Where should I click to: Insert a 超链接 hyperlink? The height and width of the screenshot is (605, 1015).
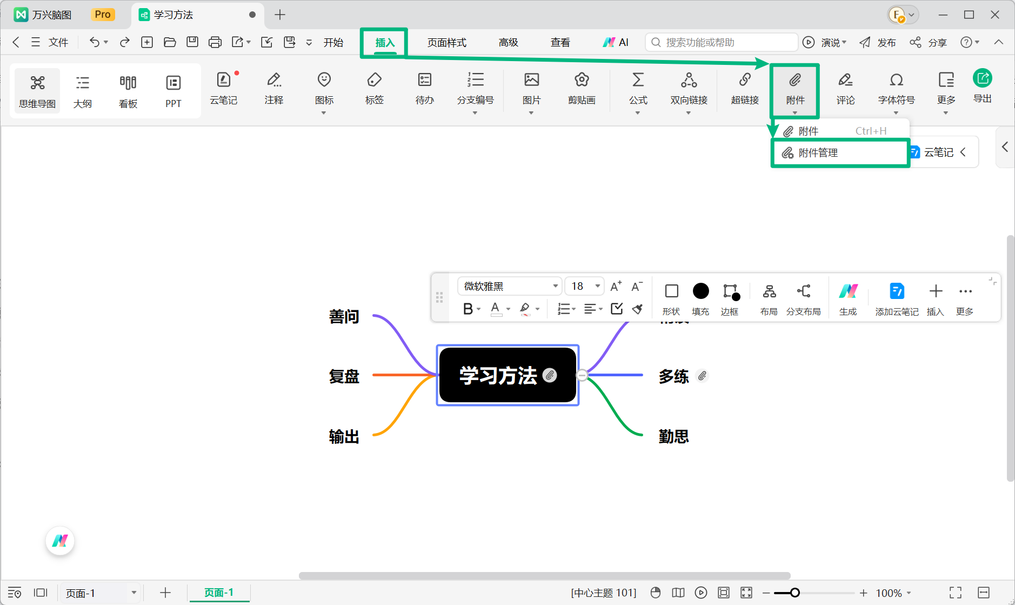pyautogui.click(x=745, y=89)
